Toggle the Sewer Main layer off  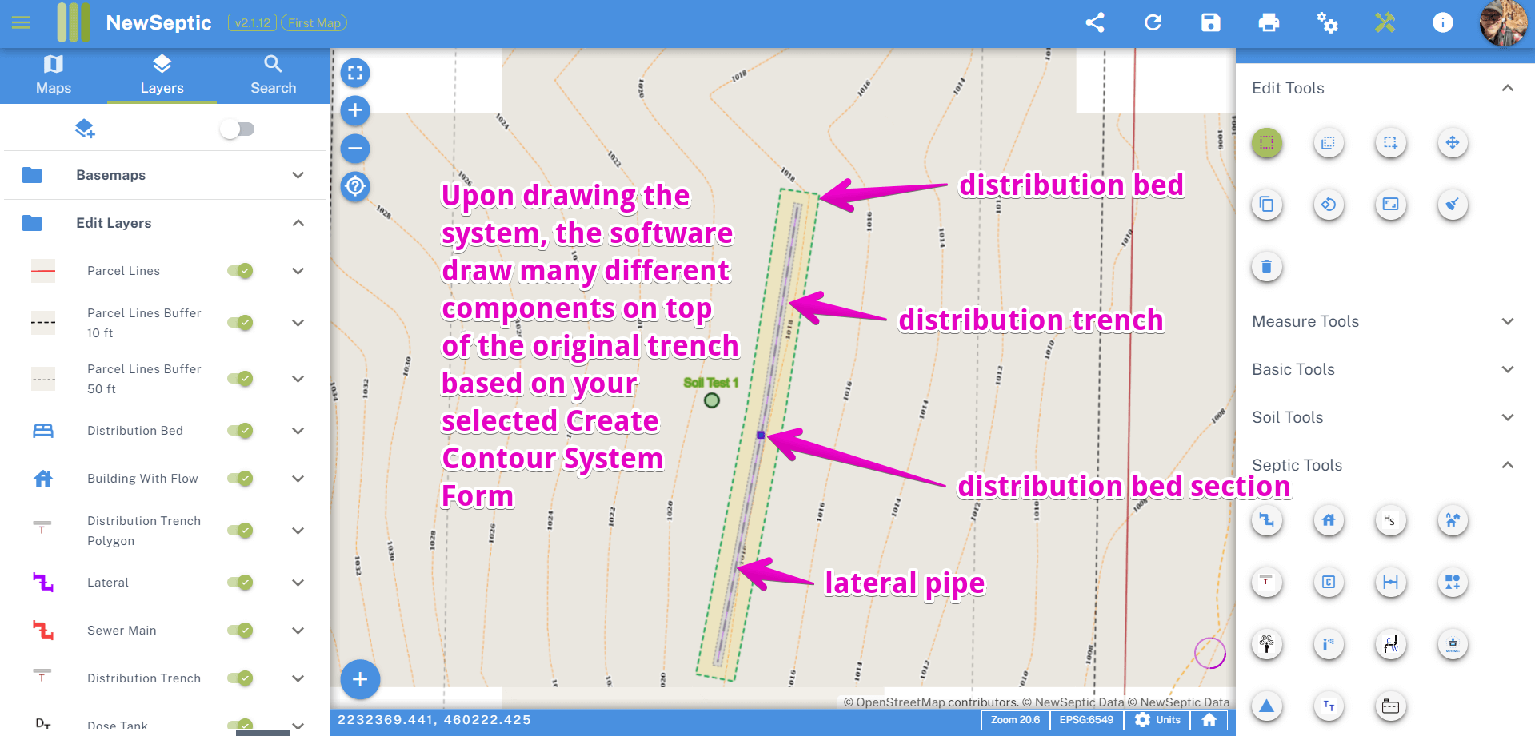239,631
